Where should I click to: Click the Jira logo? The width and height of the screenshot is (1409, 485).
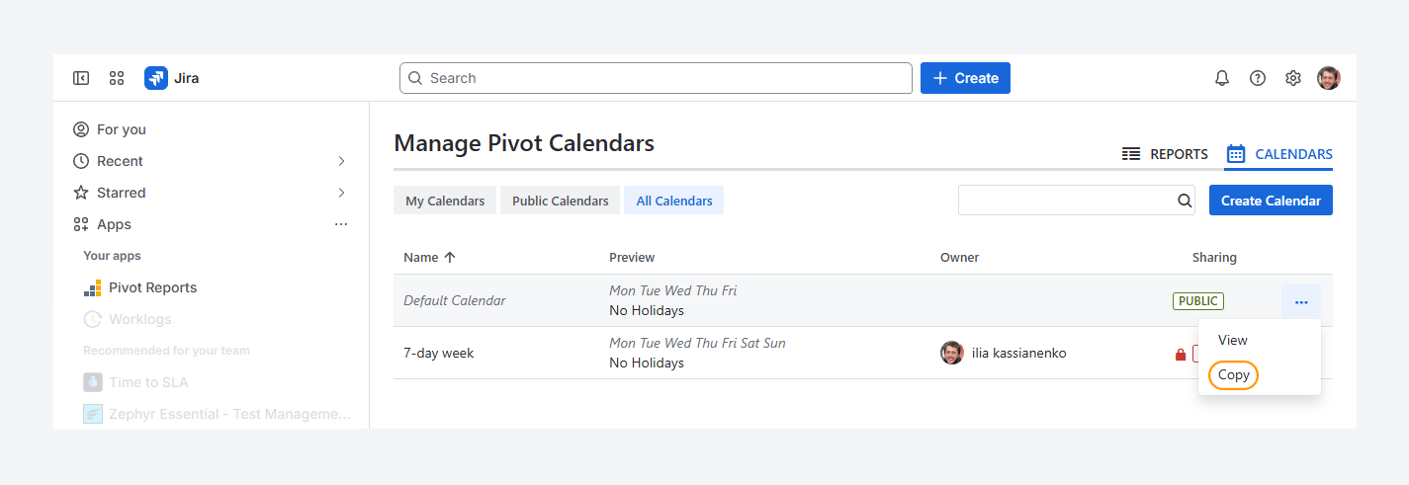tap(156, 78)
